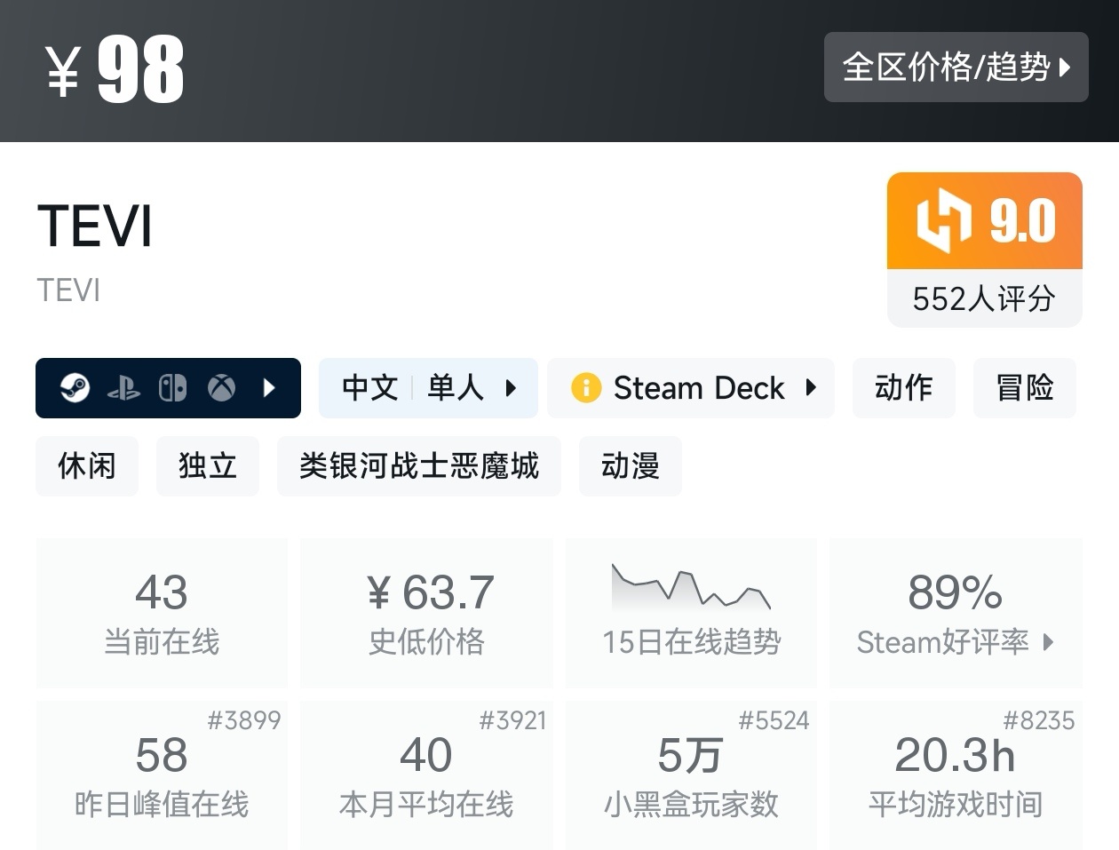1119x850 pixels.
Task: Click the Nintendo Switch platform icon
Action: coord(172,388)
